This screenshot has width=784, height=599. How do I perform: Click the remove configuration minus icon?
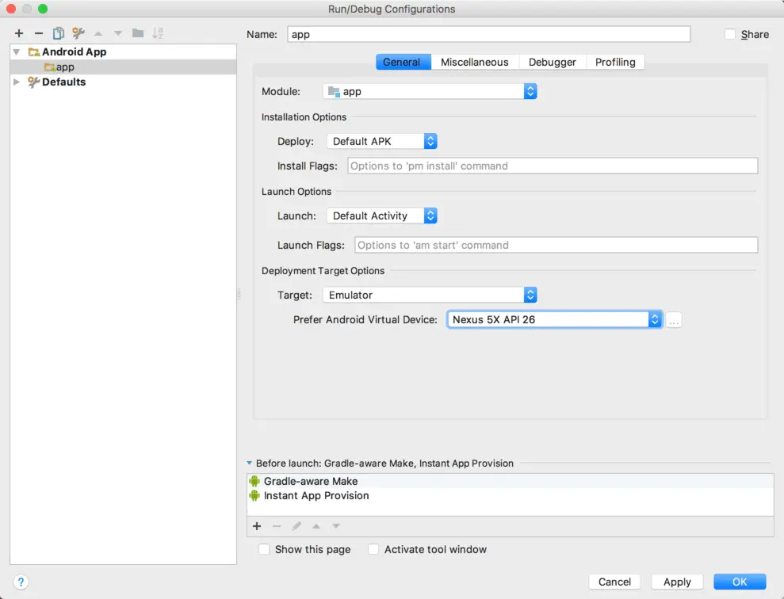38,33
